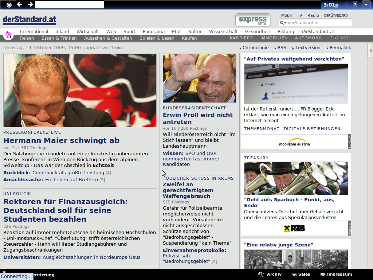Open the Aussehen & Gestalten submenu item

click(108, 38)
